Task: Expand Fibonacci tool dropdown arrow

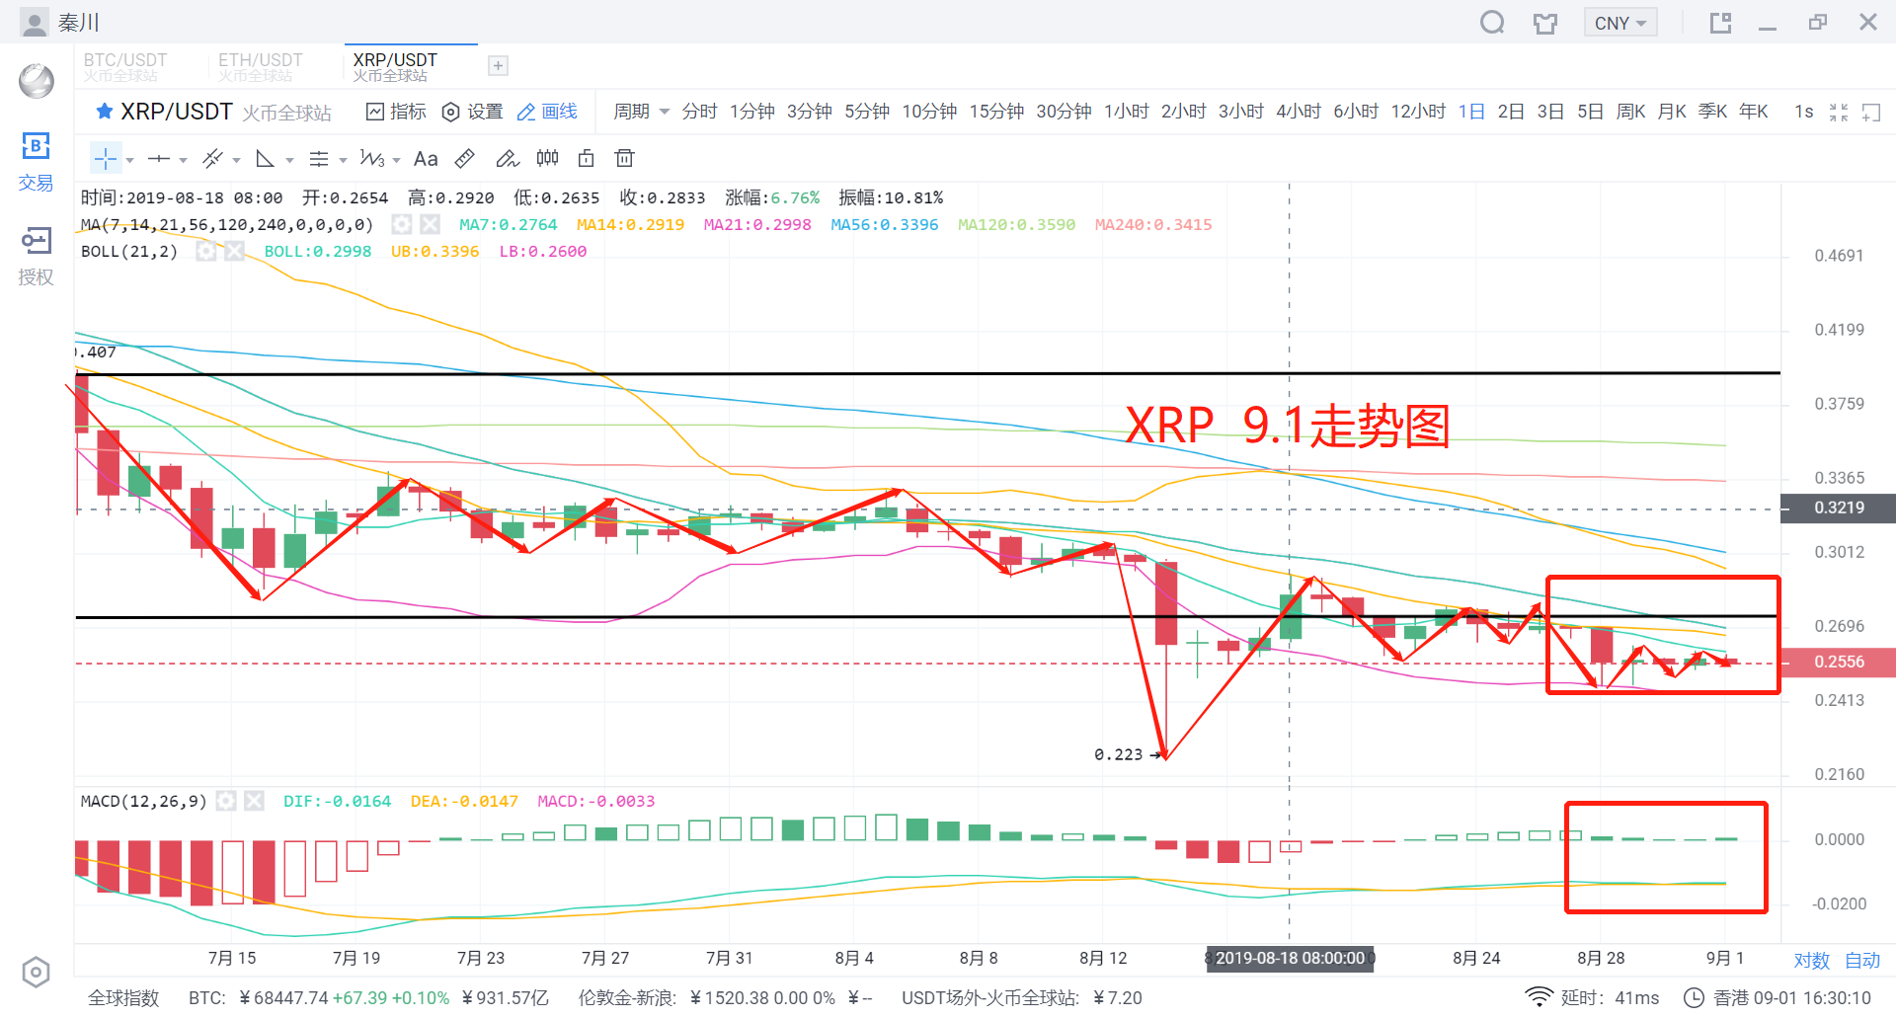Action: [x=343, y=160]
